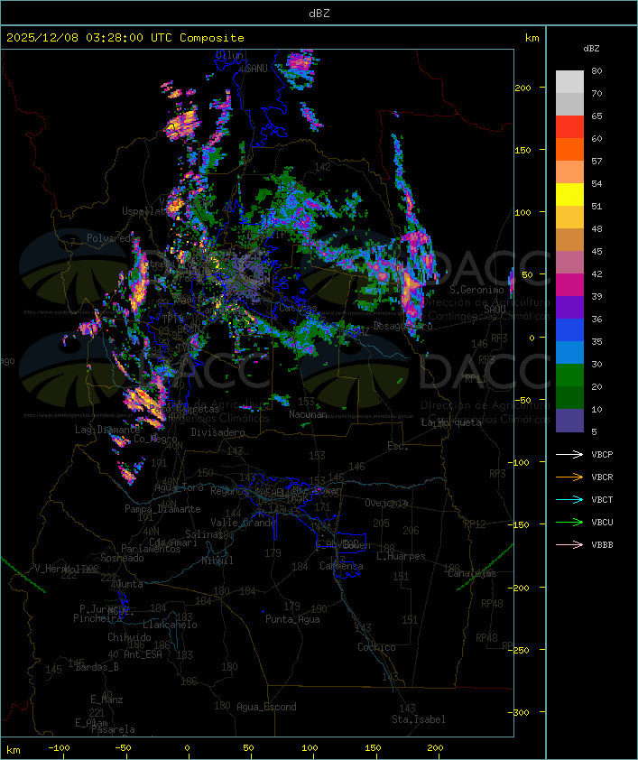
Task: Click the -100 tick on horizontal axis
Action: coord(59,748)
